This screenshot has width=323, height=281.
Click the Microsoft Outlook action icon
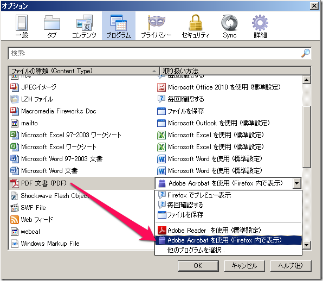tap(161, 123)
